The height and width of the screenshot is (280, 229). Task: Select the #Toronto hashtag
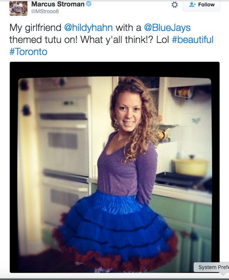28,52
